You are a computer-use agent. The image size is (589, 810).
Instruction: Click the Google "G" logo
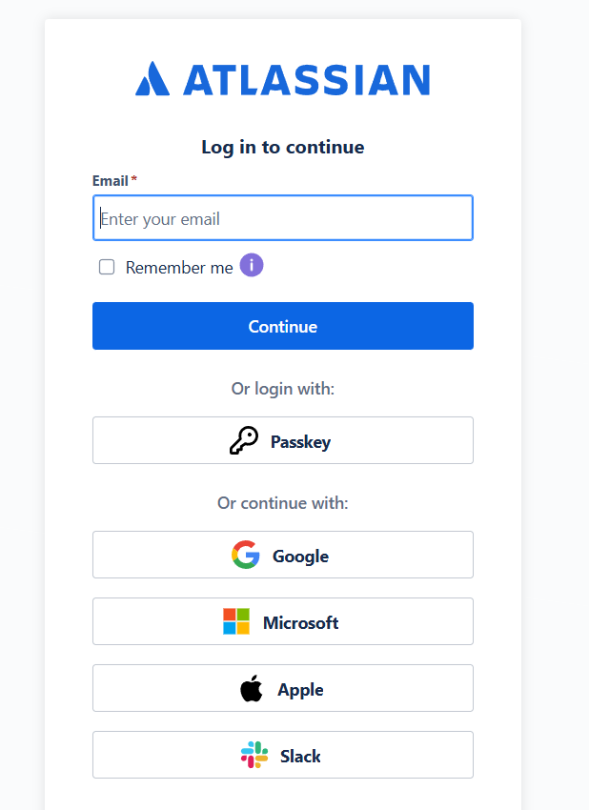pos(245,555)
